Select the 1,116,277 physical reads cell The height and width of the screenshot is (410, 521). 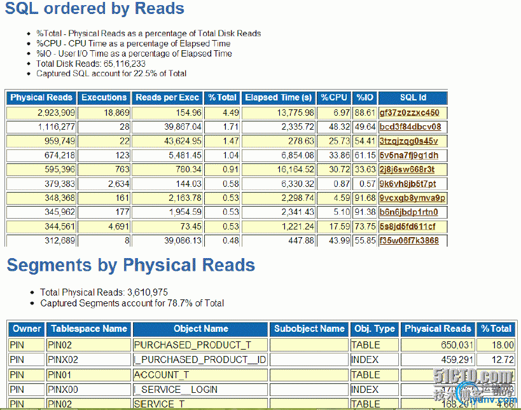click(x=41, y=127)
